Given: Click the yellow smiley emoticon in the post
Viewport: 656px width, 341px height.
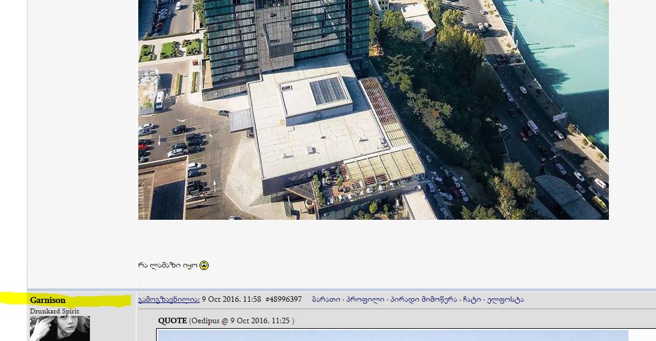Looking at the screenshot, I should coord(204,265).
